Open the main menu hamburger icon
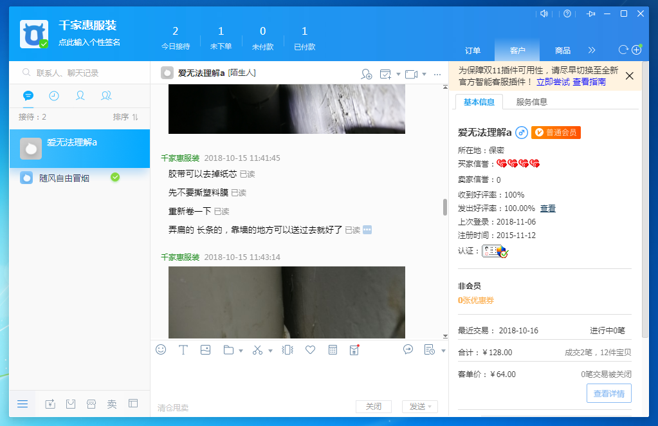The image size is (658, 426). [23, 403]
